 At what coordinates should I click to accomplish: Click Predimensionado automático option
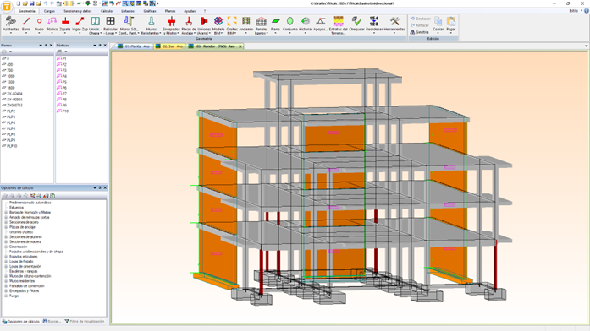(x=30, y=203)
